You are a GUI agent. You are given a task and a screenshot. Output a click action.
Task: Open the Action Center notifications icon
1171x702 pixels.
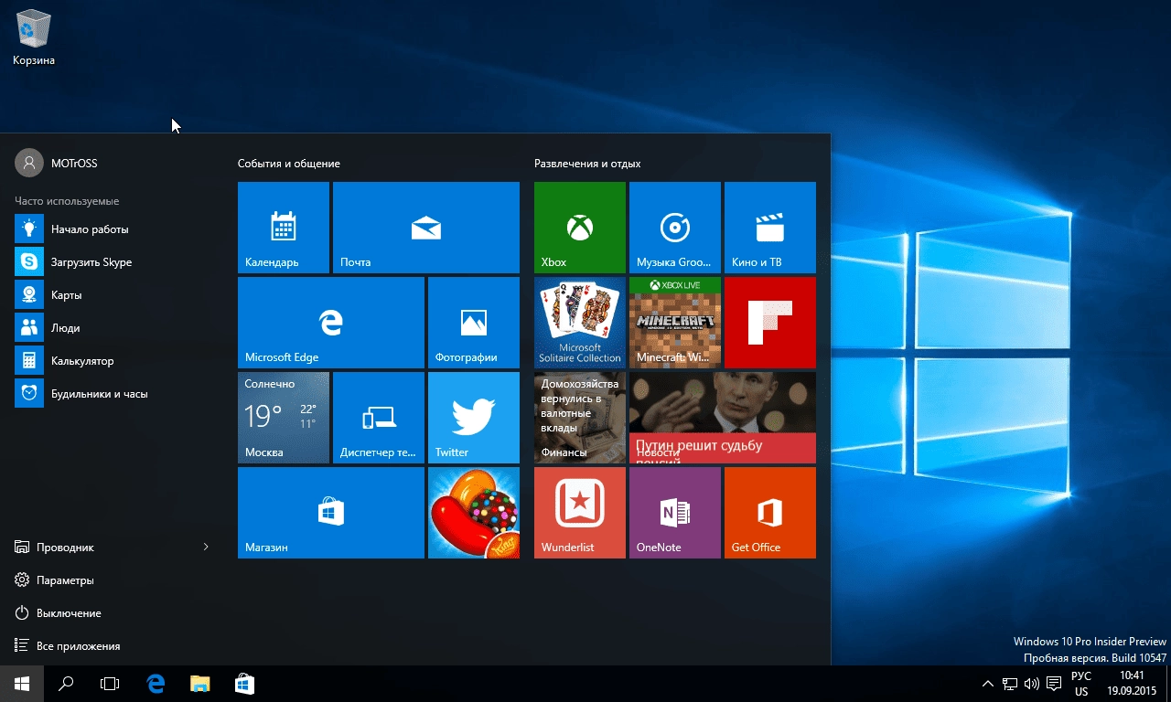[1054, 684]
